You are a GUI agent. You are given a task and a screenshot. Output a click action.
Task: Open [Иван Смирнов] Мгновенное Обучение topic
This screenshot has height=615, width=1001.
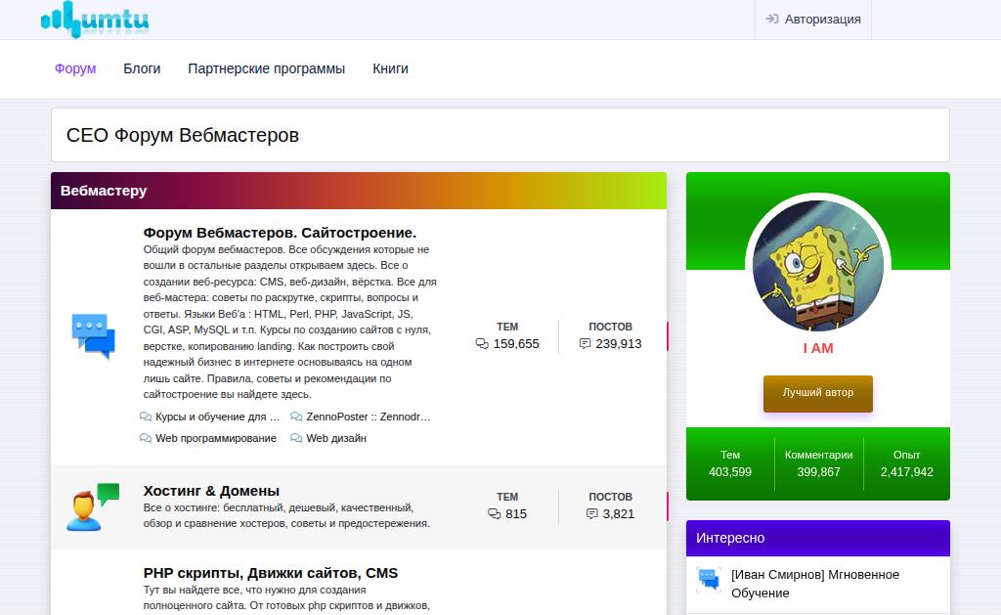tap(815, 584)
